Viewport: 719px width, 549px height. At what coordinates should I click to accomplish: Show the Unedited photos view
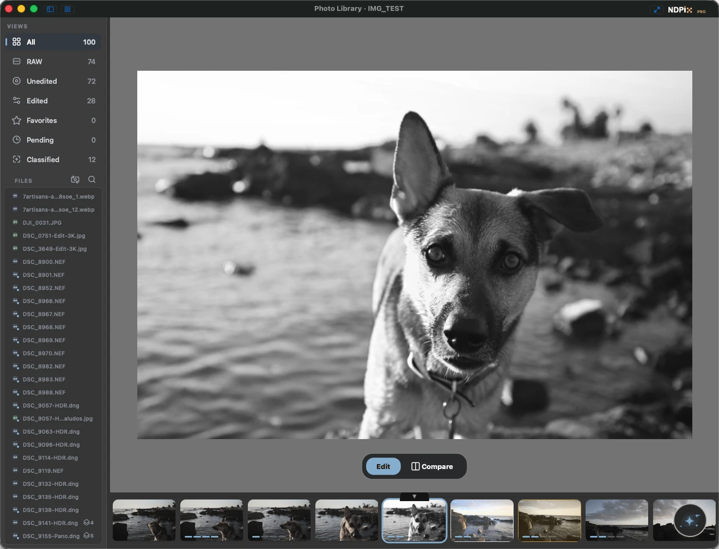(53, 81)
